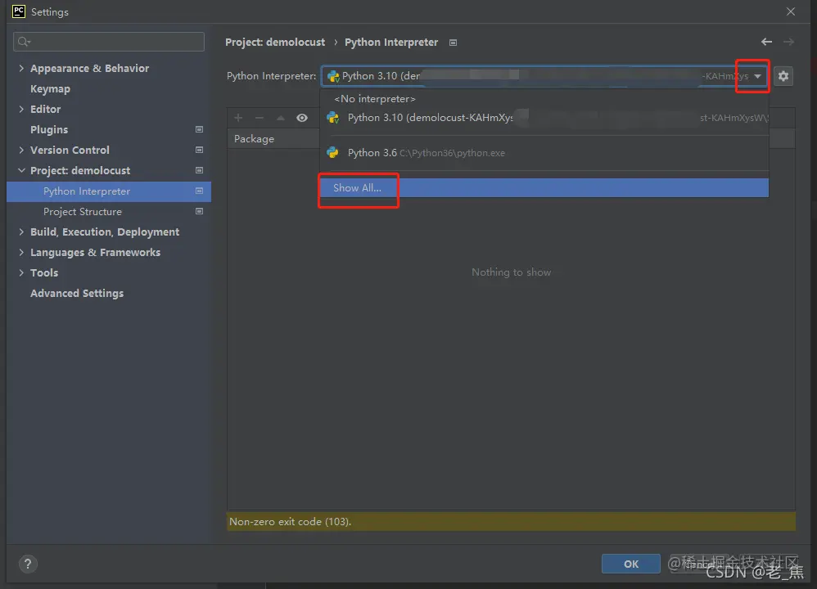Viewport: 817px width, 589px height.
Task: Click project icon next to Version Control
Action: pyautogui.click(x=199, y=150)
